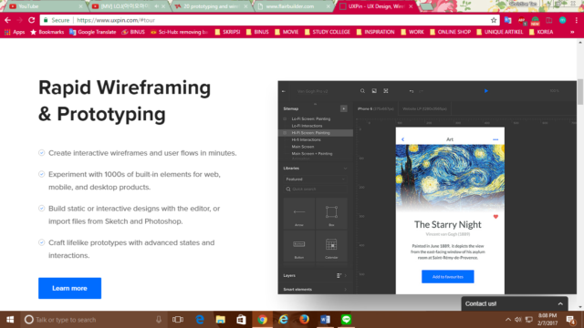This screenshot has height=328, width=584.
Task: Select the Website LP canvas tab
Action: (x=424, y=109)
